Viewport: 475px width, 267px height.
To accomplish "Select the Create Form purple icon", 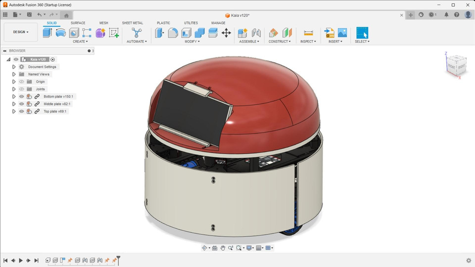I will pyautogui.click(x=100, y=33).
